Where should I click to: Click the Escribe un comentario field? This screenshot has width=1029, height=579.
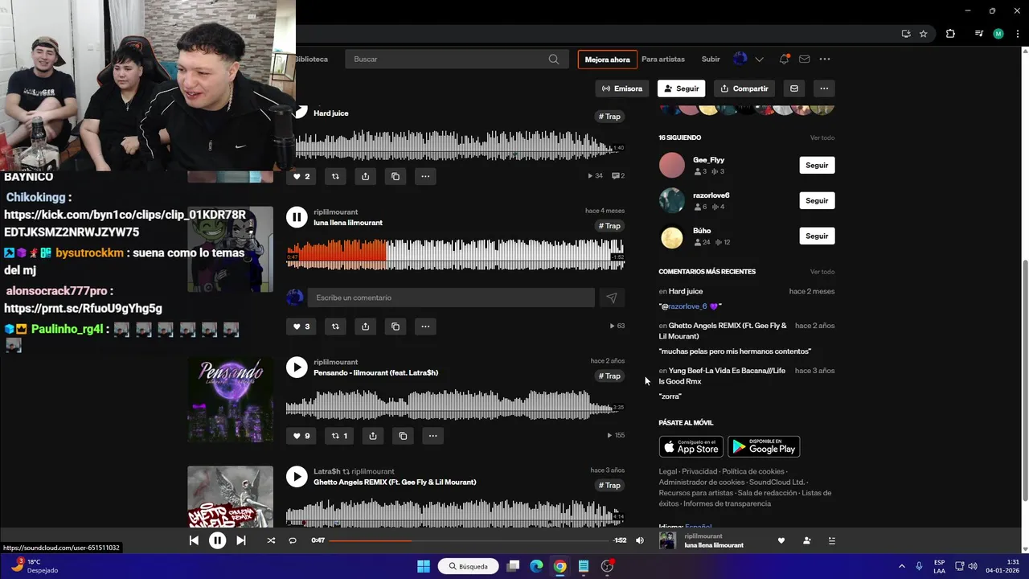(451, 298)
